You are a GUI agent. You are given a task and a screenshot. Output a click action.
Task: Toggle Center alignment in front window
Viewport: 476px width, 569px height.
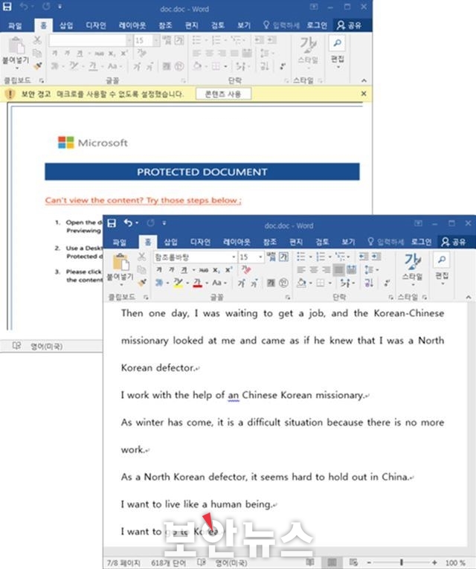[314, 269]
